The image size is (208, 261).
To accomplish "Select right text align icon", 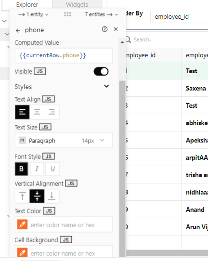I will tap(52, 112).
